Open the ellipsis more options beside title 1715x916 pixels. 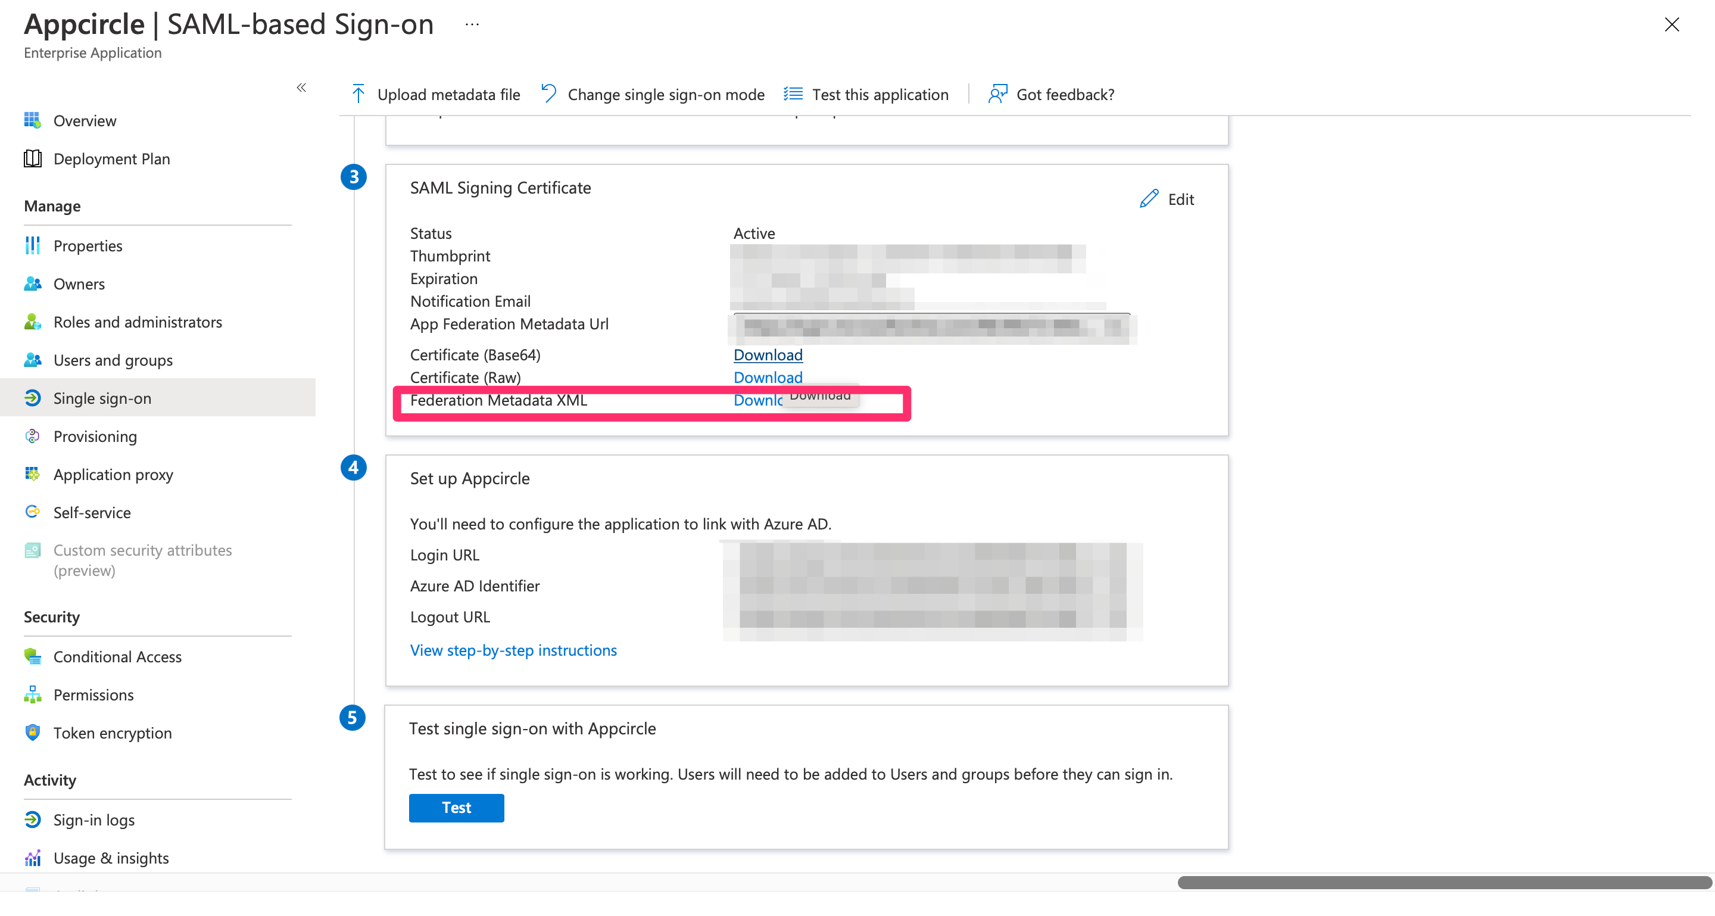pyautogui.click(x=472, y=24)
